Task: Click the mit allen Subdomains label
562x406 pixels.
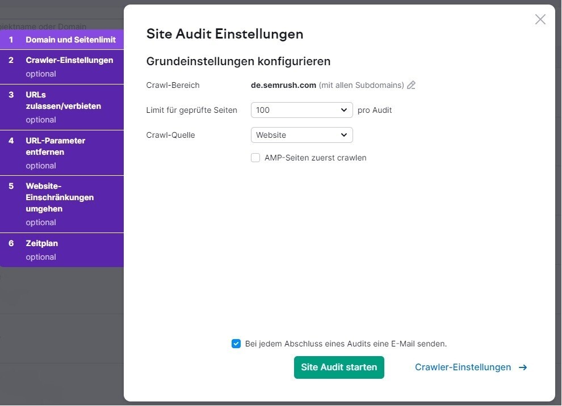Action: point(362,85)
